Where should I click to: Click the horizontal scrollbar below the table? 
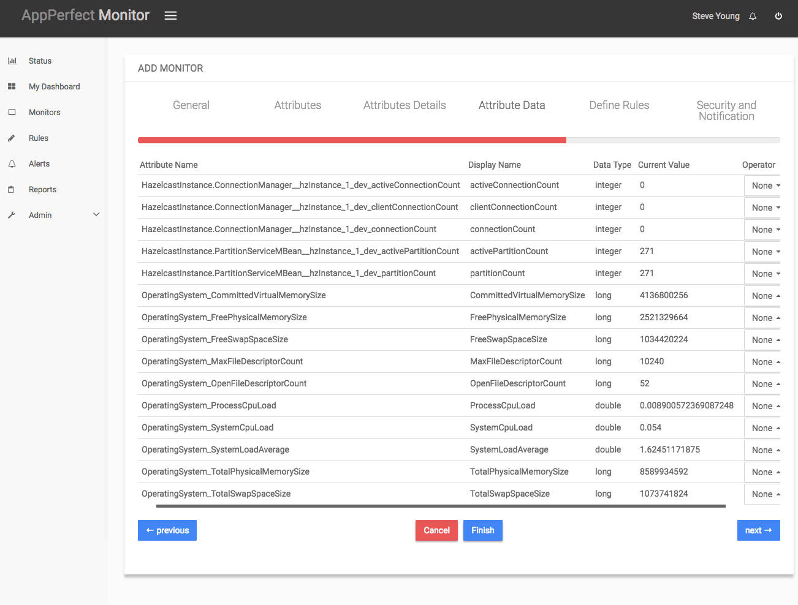(x=440, y=506)
